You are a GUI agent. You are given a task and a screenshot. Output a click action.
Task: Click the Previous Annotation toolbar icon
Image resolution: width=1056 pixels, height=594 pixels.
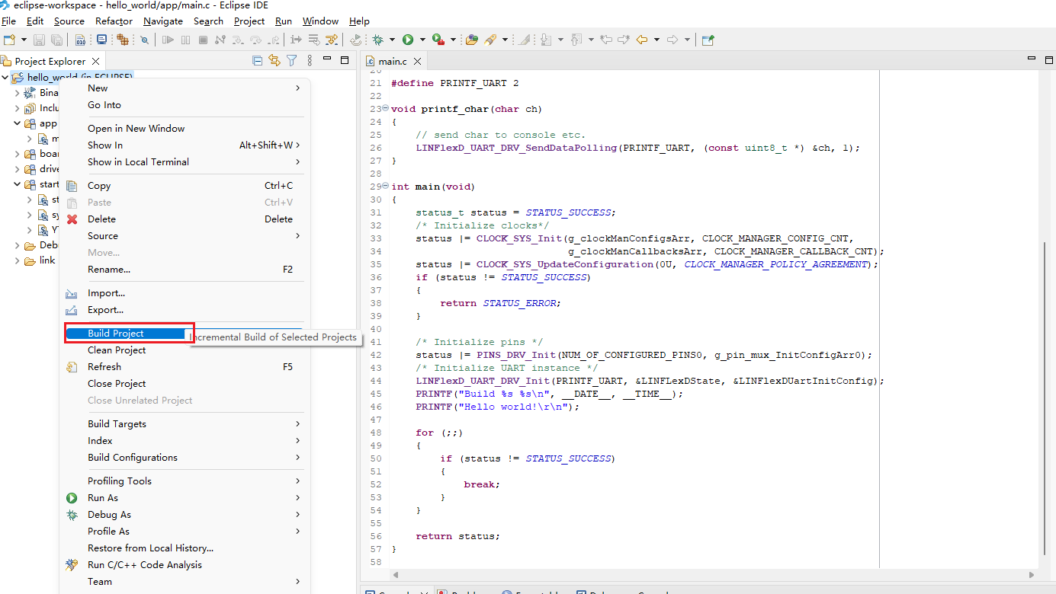pyautogui.click(x=576, y=40)
